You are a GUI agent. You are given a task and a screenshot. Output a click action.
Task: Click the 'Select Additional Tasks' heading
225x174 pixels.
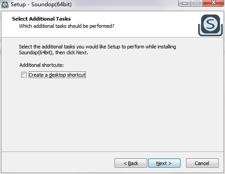[x=41, y=19]
